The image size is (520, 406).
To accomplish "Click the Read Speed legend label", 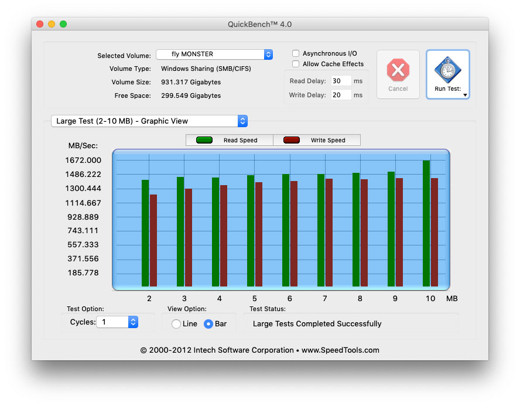I will (x=240, y=141).
